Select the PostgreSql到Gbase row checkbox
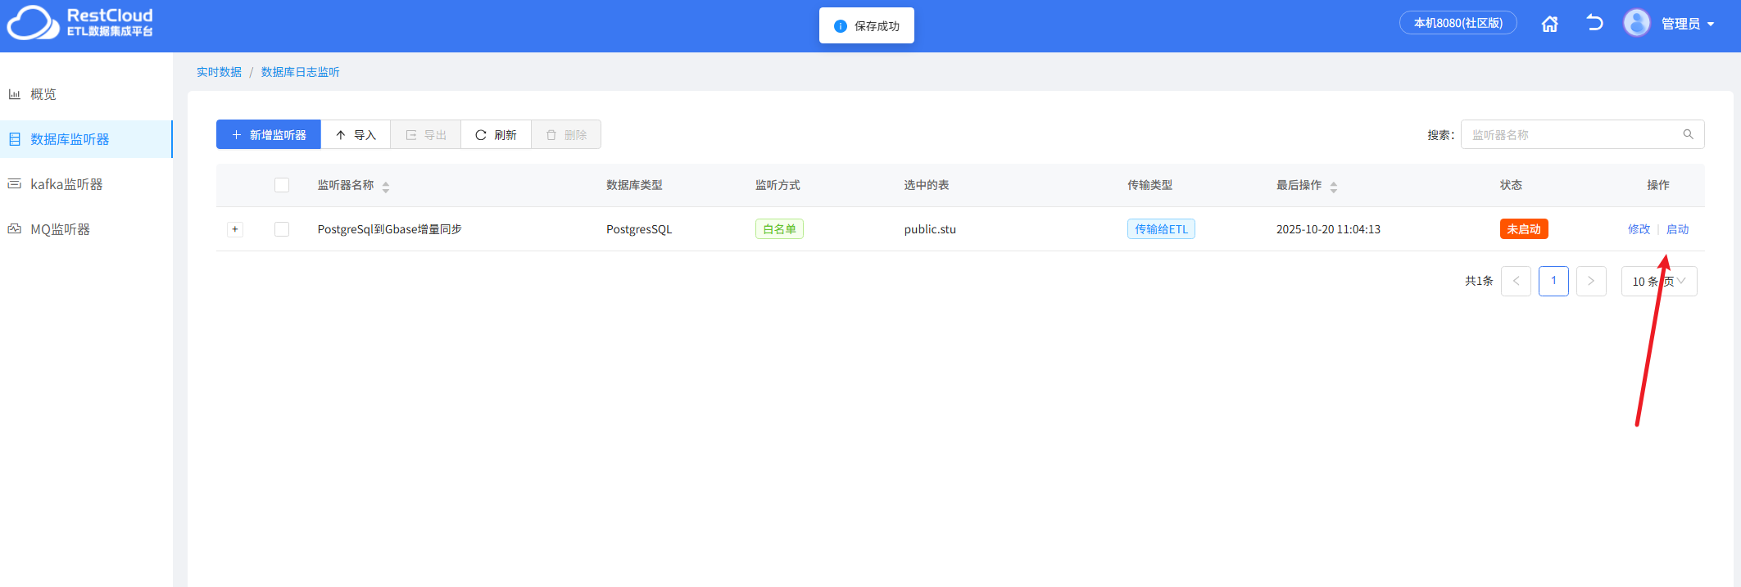Screen dimensions: 1741x587 [x=282, y=229]
